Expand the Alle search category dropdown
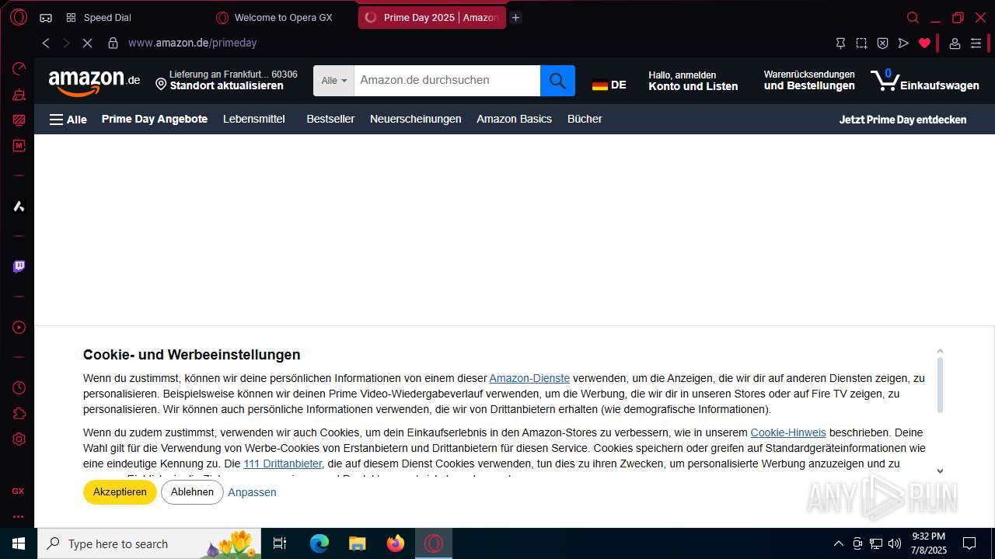Image resolution: width=995 pixels, height=559 pixels. point(333,81)
